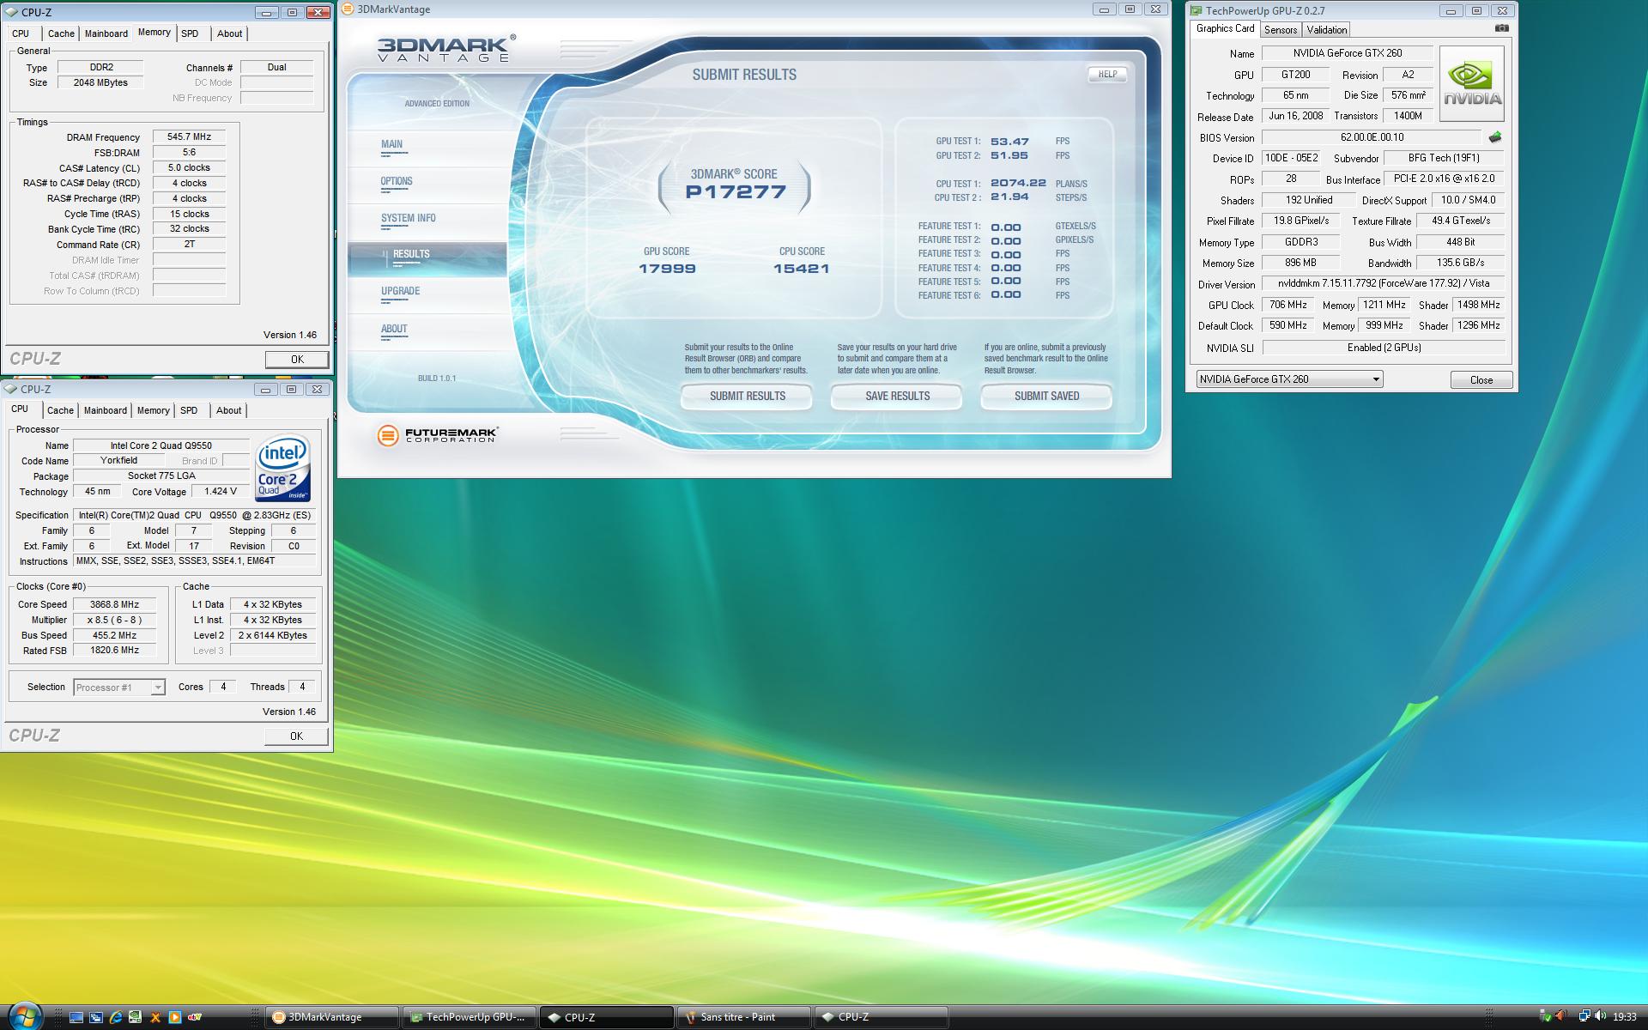Image resolution: width=1648 pixels, height=1030 pixels.
Task: Click the NVIDIA SLI Enabled (2 GPUs) field
Action: click(x=1384, y=348)
